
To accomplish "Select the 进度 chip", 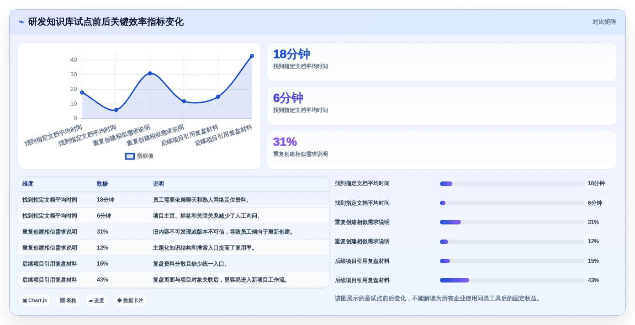I will pos(96,300).
